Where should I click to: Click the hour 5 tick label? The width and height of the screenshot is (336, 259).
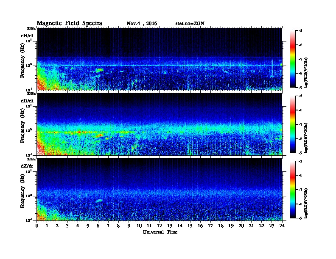(88, 226)
